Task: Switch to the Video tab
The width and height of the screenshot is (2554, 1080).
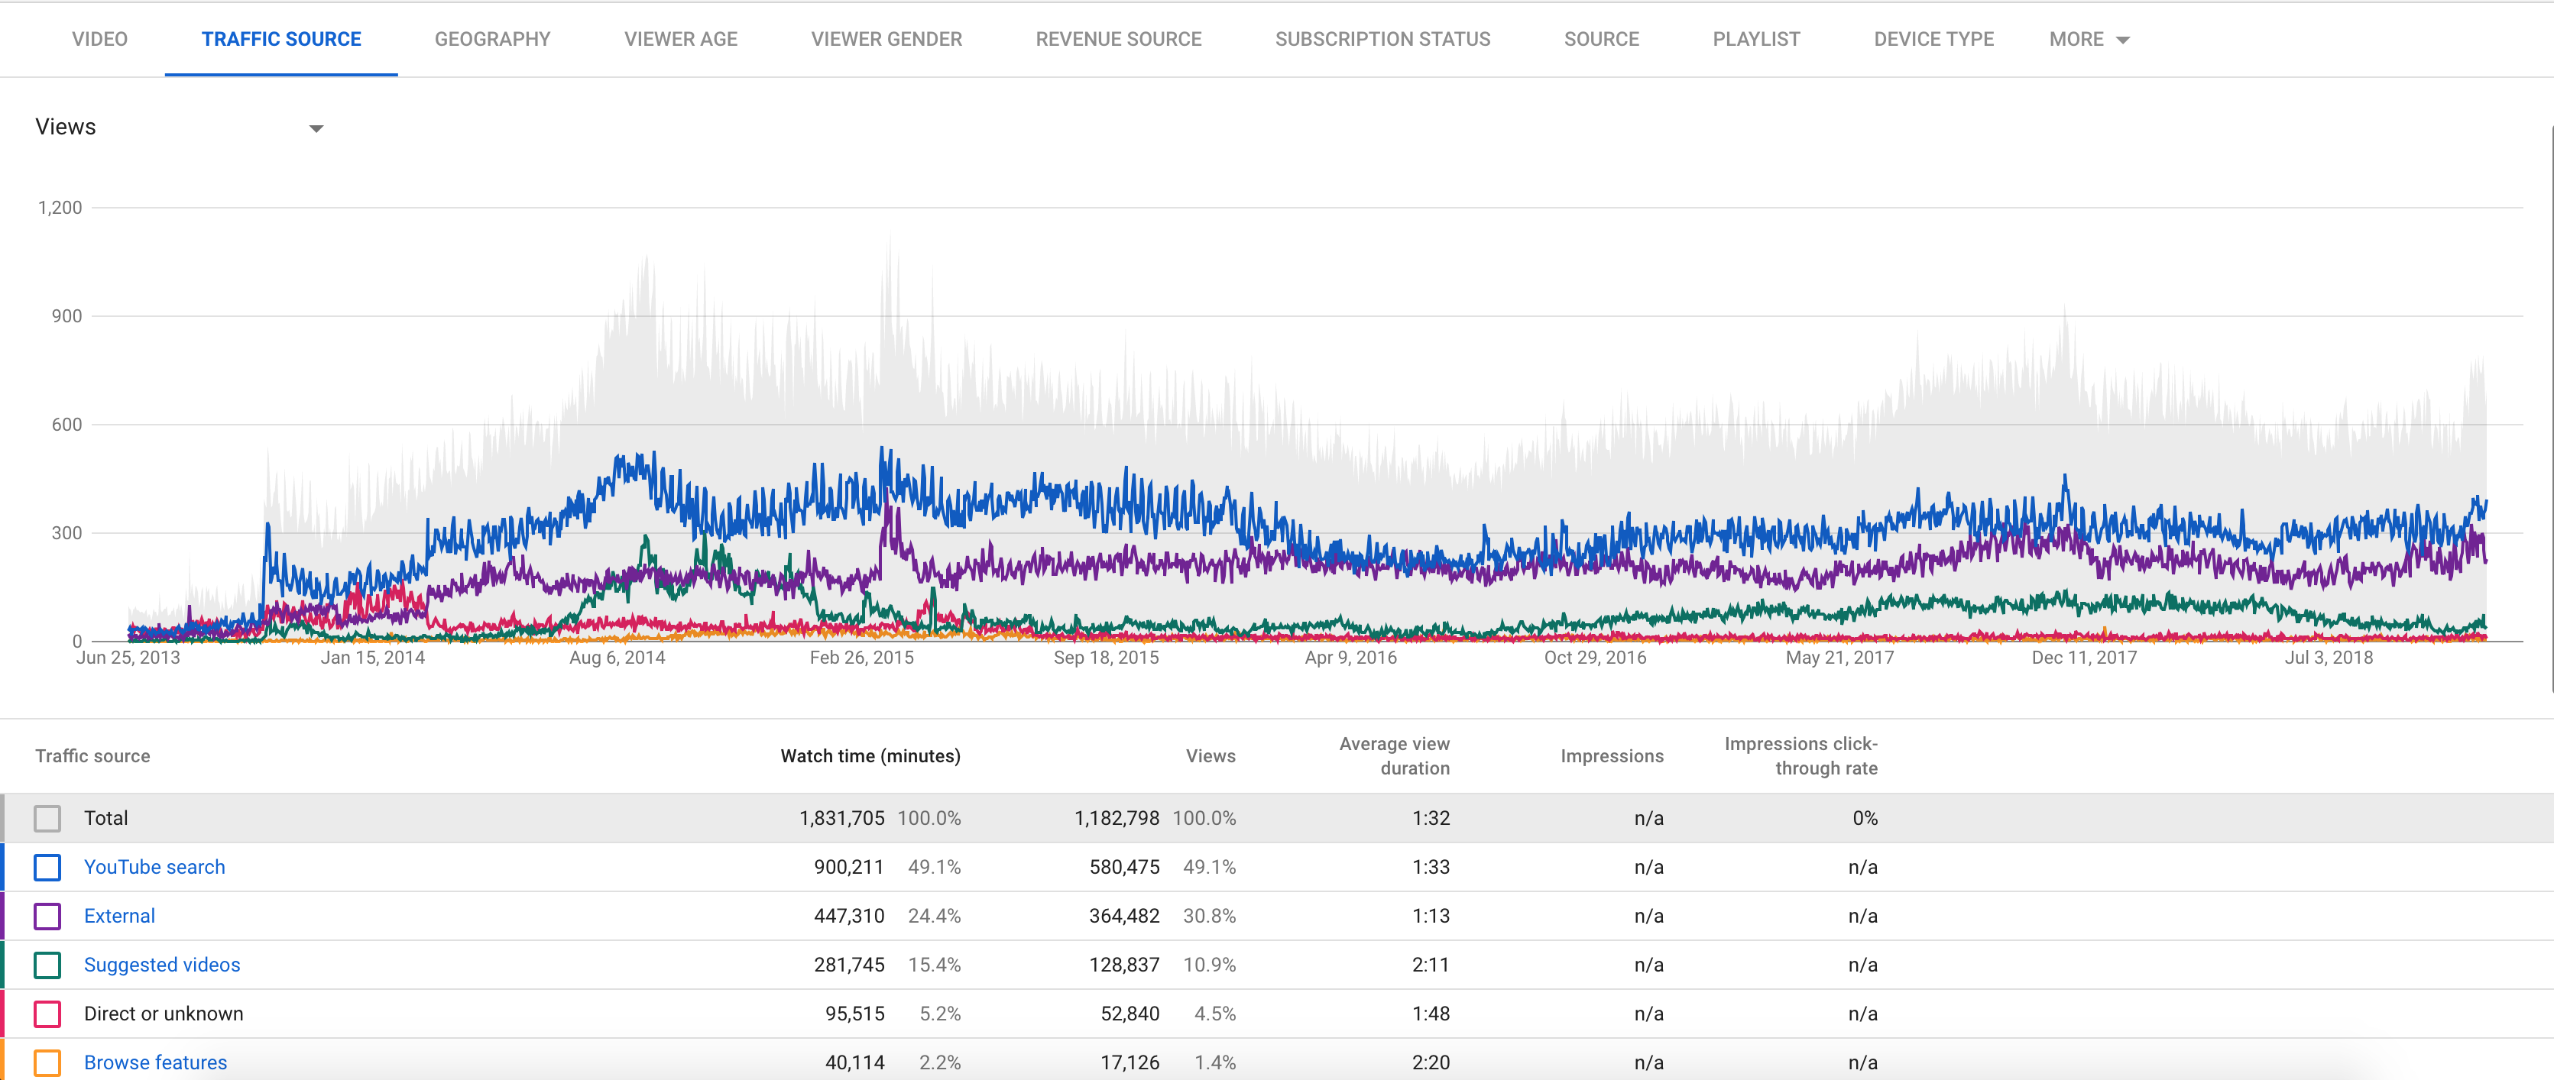Action: [x=99, y=40]
